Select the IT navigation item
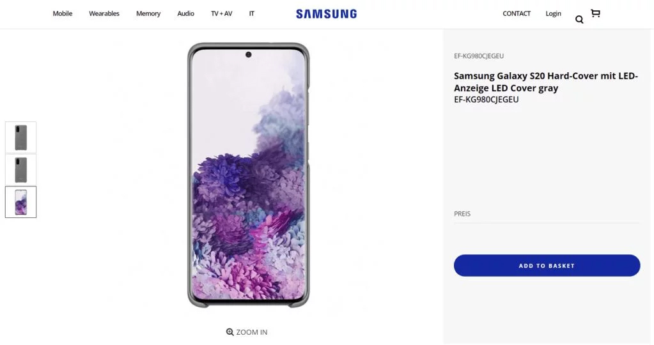Viewport: 654px width, 345px height. (252, 13)
